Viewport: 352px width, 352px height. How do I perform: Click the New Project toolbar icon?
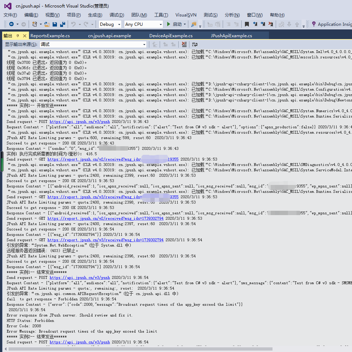[35, 24]
